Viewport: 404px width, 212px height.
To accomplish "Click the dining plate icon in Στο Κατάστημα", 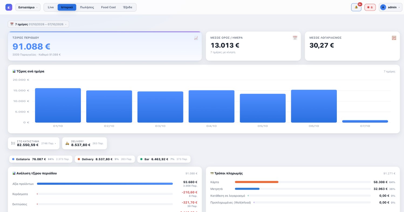I will [13, 143].
